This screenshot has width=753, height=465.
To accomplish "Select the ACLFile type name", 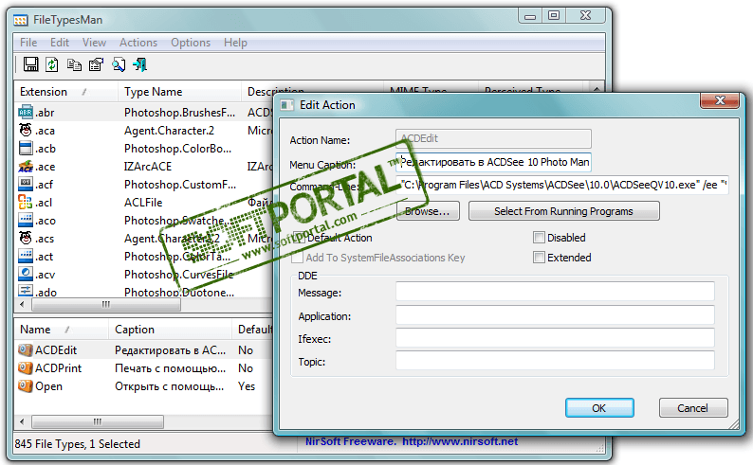I will click(x=143, y=203).
